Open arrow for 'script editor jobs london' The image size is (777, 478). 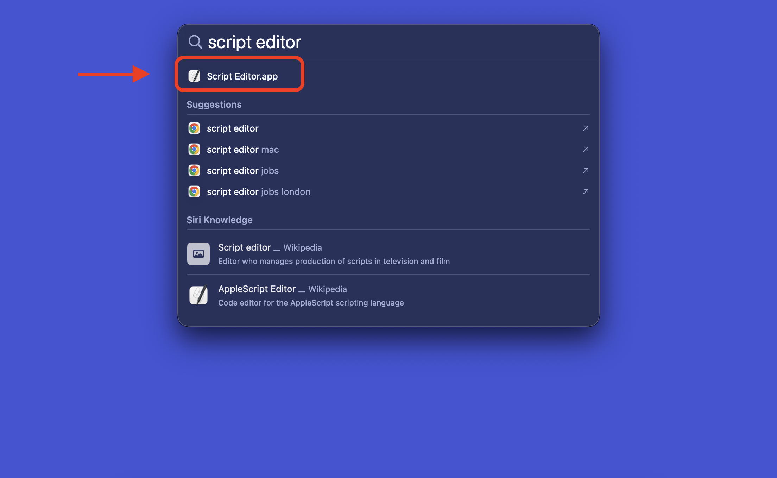tap(586, 192)
